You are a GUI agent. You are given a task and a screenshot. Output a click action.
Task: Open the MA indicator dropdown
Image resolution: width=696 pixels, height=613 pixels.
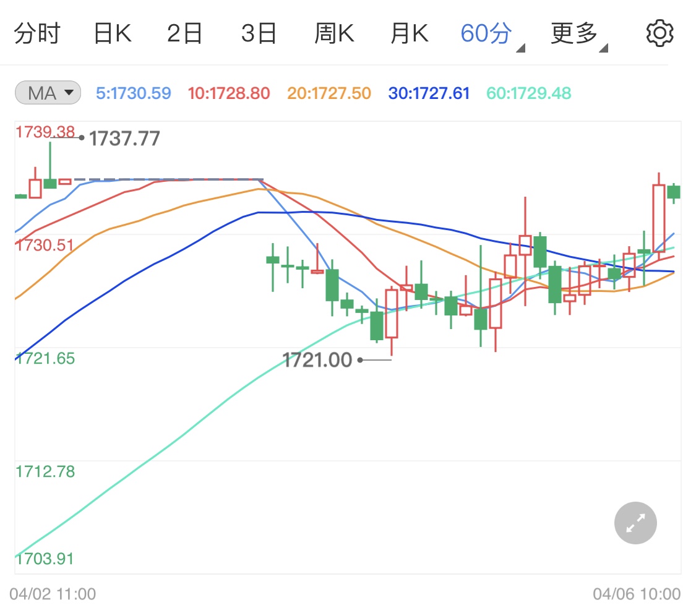47,92
